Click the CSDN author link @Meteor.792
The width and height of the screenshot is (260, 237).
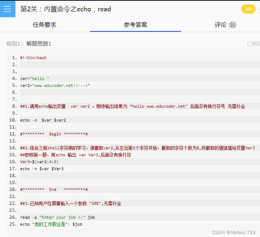(x=234, y=232)
